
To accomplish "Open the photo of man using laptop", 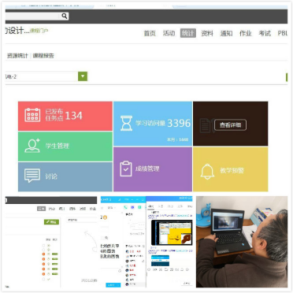I will [x=242, y=242].
